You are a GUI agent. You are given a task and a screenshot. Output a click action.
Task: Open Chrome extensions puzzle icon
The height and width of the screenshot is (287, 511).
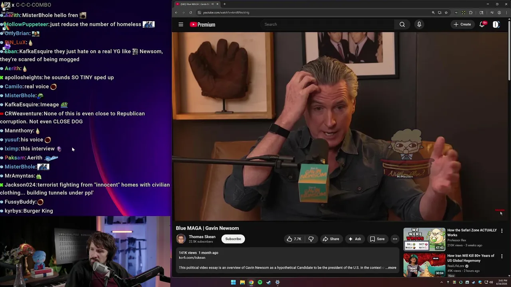(x=471, y=12)
